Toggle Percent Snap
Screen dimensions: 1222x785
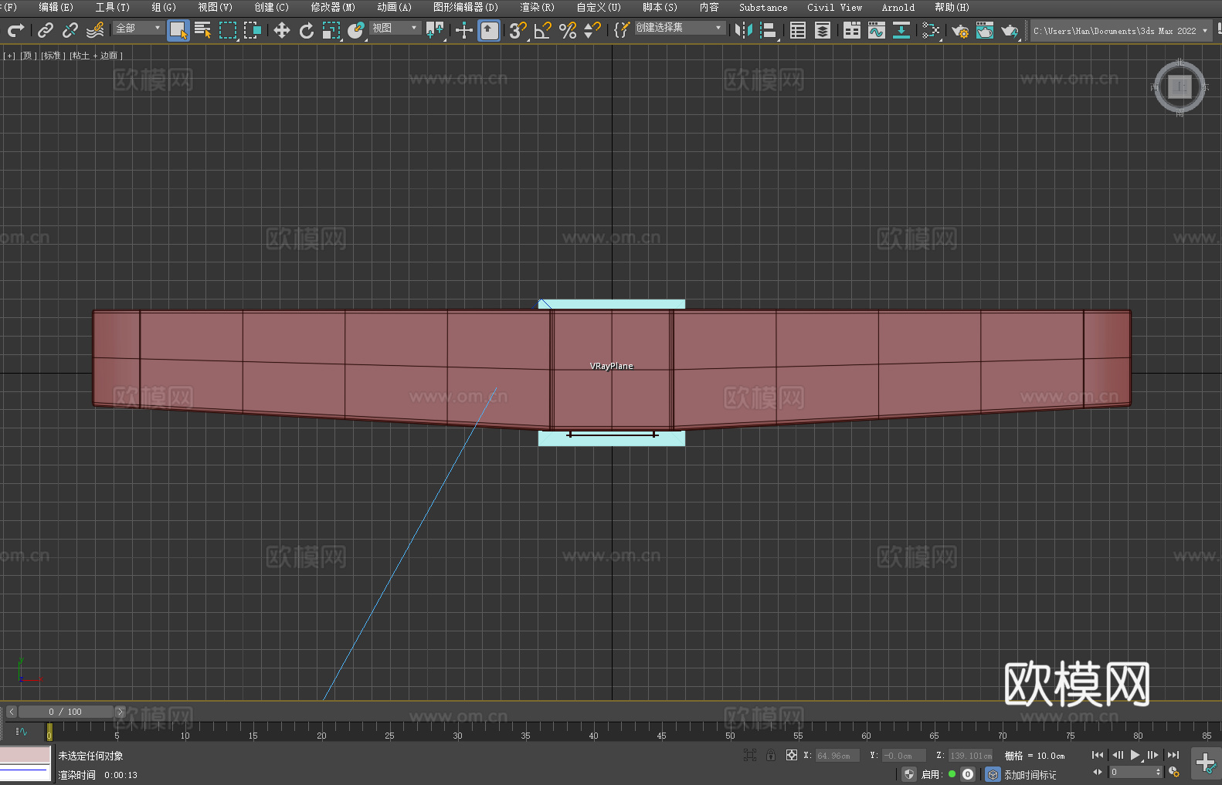(568, 30)
